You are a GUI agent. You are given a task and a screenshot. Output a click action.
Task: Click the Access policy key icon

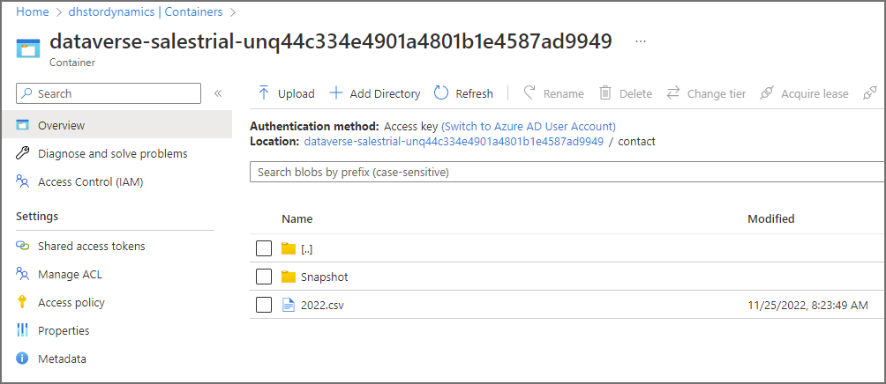22,302
